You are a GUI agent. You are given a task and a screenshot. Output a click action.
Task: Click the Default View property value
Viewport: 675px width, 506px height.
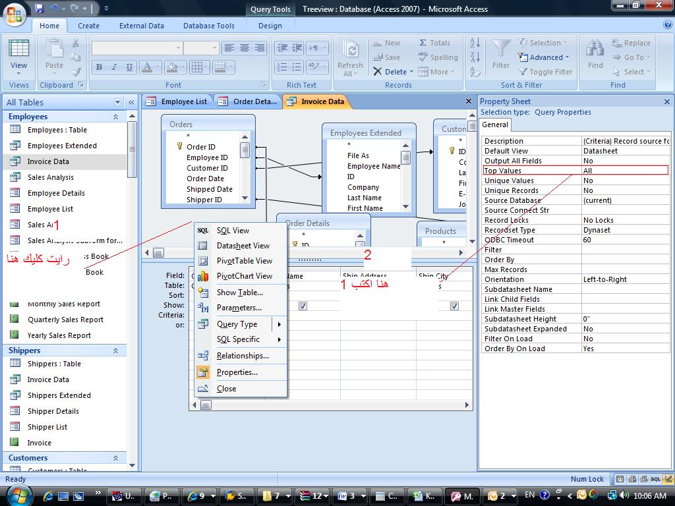(x=626, y=151)
